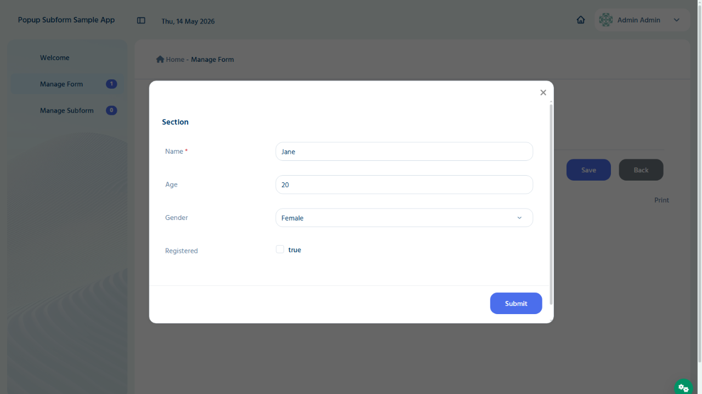Image resolution: width=702 pixels, height=394 pixels.
Task: Toggle the sidebar panel icon
Action: 141,20
